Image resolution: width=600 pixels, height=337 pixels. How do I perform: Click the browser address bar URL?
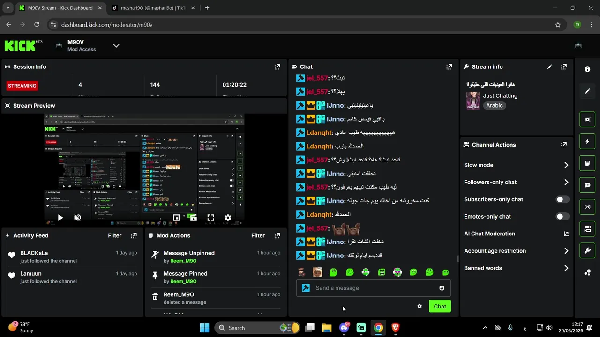pos(107,25)
